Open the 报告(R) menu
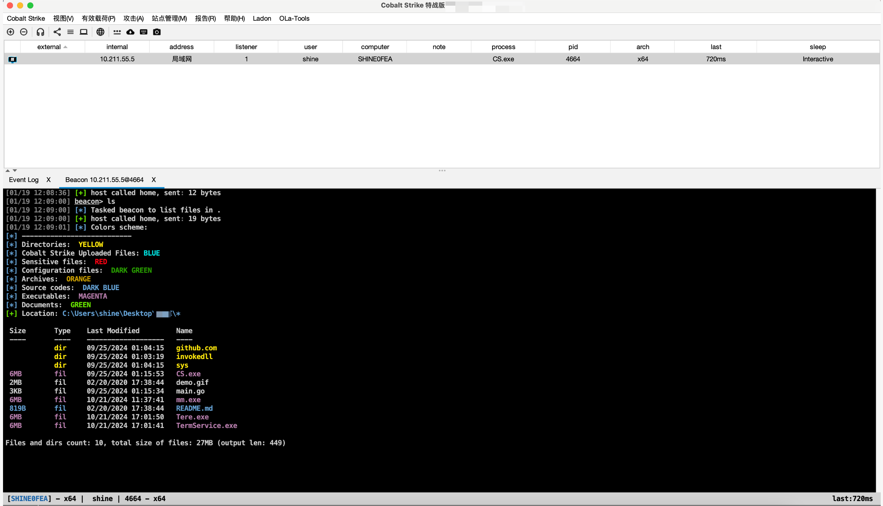 (205, 19)
